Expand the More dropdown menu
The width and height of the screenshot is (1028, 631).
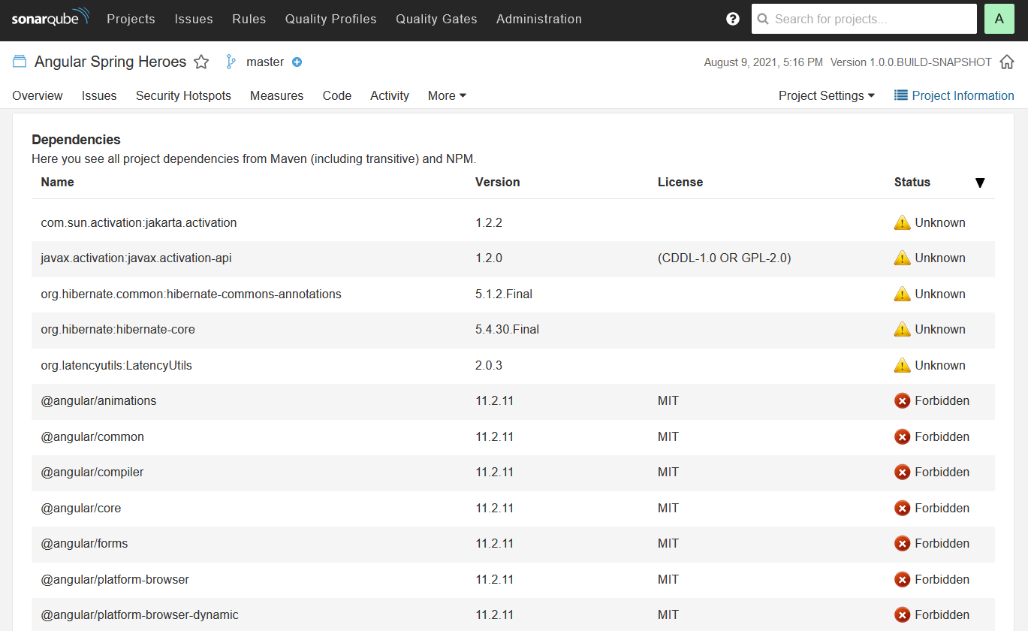447,95
